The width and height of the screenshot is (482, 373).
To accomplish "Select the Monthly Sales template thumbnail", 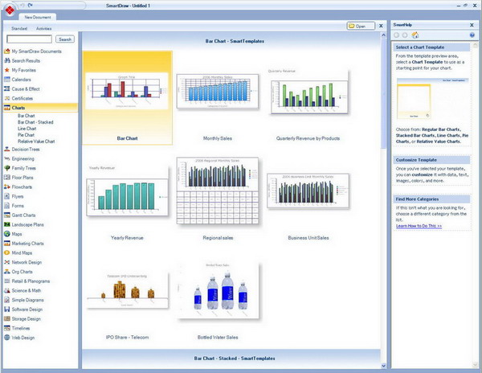I will (x=218, y=92).
